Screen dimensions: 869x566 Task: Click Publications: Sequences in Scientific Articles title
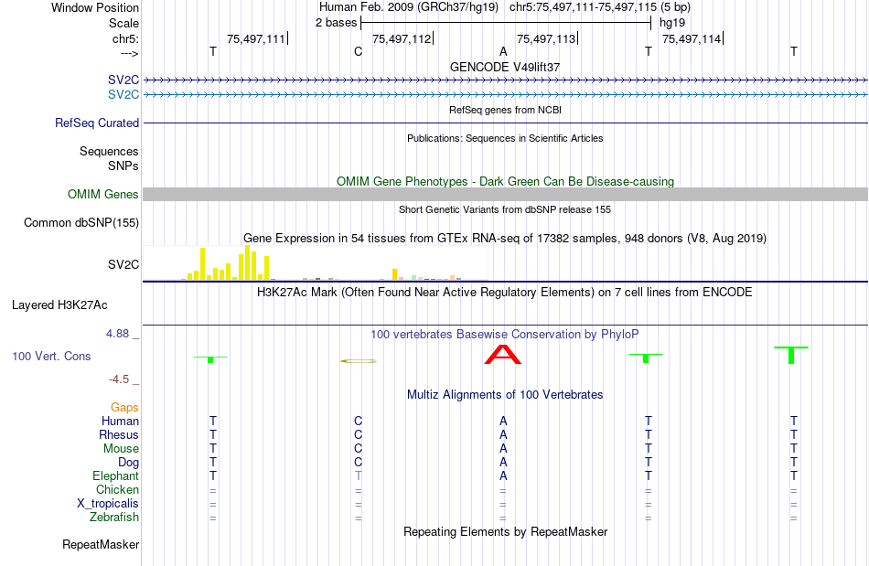[505, 138]
